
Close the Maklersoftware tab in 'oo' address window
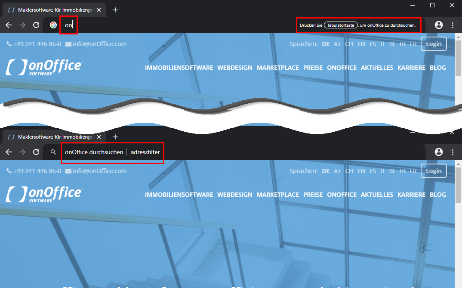[x=99, y=10]
